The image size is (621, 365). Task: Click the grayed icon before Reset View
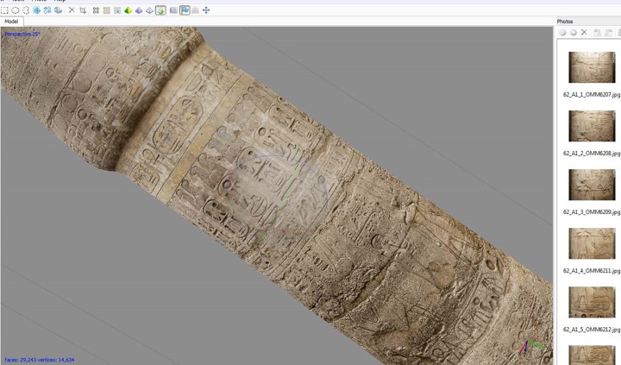pos(195,10)
